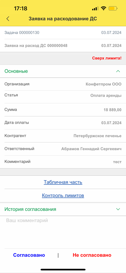Viewport: 126px width, 273px height.
Task: Tap the Организация Конфетпром ООО row
Action: pos(63,84)
